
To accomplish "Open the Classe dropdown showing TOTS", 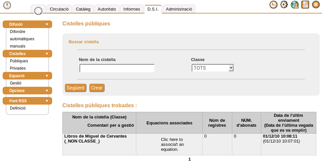I will tap(212, 68).
